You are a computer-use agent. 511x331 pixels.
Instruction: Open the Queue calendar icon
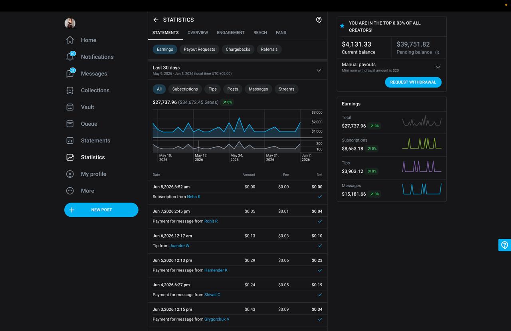tap(70, 124)
